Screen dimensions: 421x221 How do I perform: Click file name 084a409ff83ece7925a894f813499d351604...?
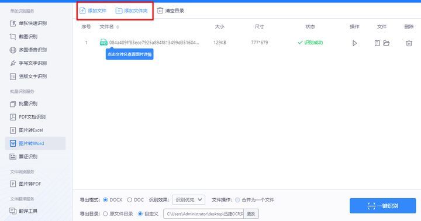(x=154, y=43)
